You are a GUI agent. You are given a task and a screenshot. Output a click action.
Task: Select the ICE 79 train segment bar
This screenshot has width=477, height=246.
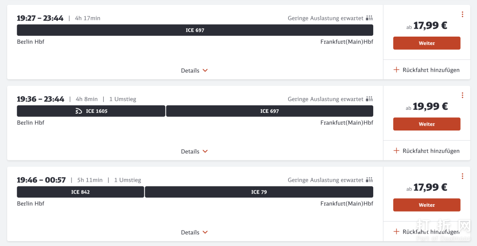[259, 192]
